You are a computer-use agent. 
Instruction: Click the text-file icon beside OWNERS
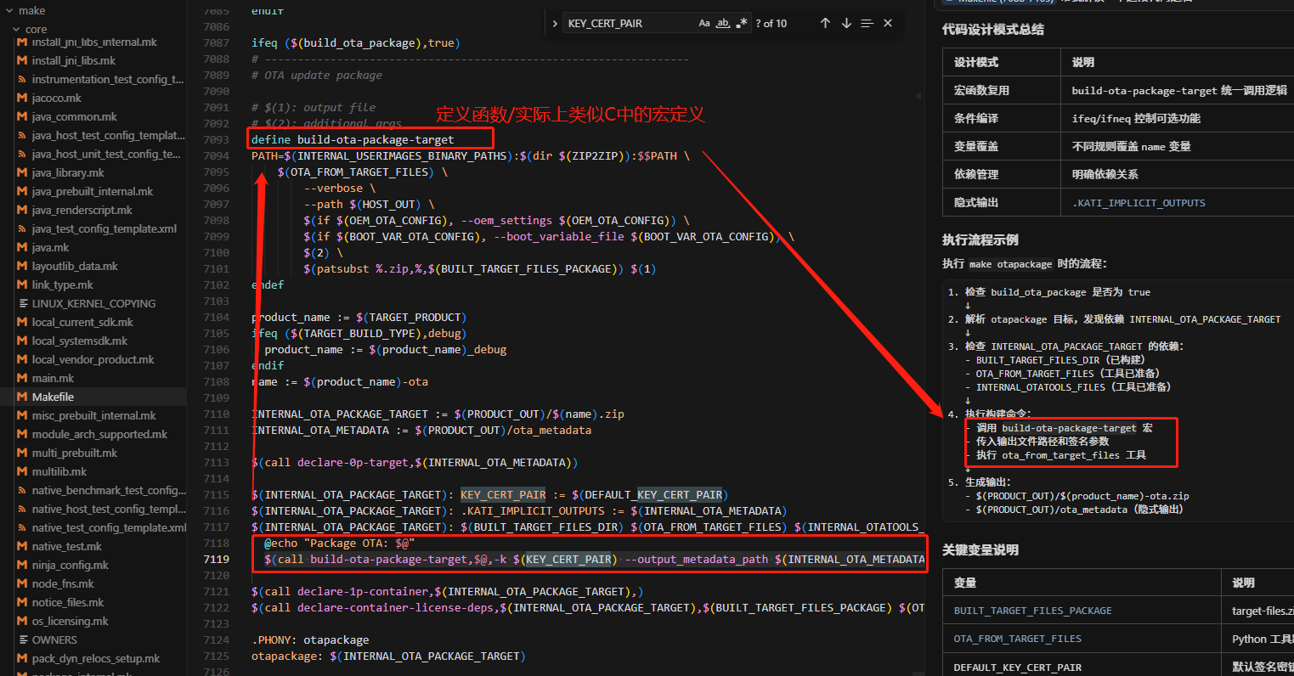point(22,639)
